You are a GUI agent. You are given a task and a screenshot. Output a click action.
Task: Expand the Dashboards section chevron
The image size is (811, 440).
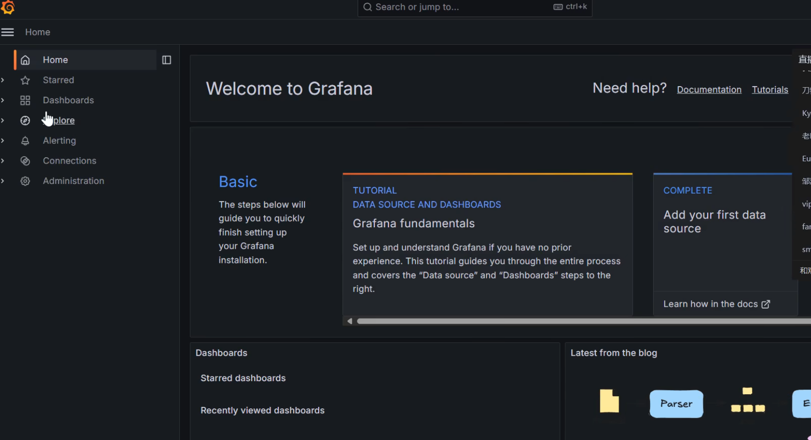point(3,100)
